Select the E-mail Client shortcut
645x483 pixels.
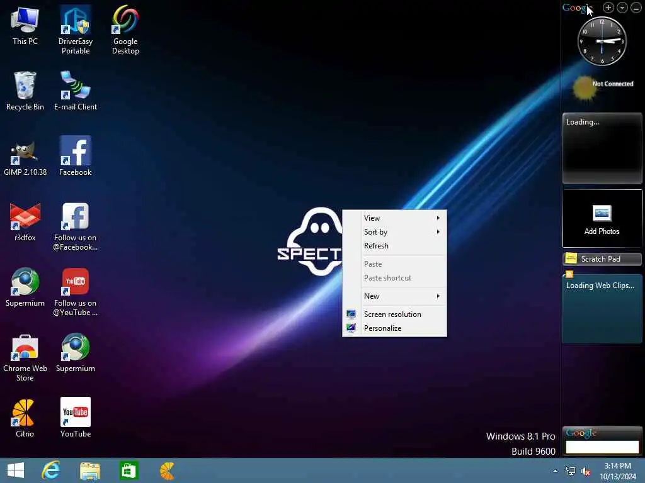pyautogui.click(x=76, y=91)
